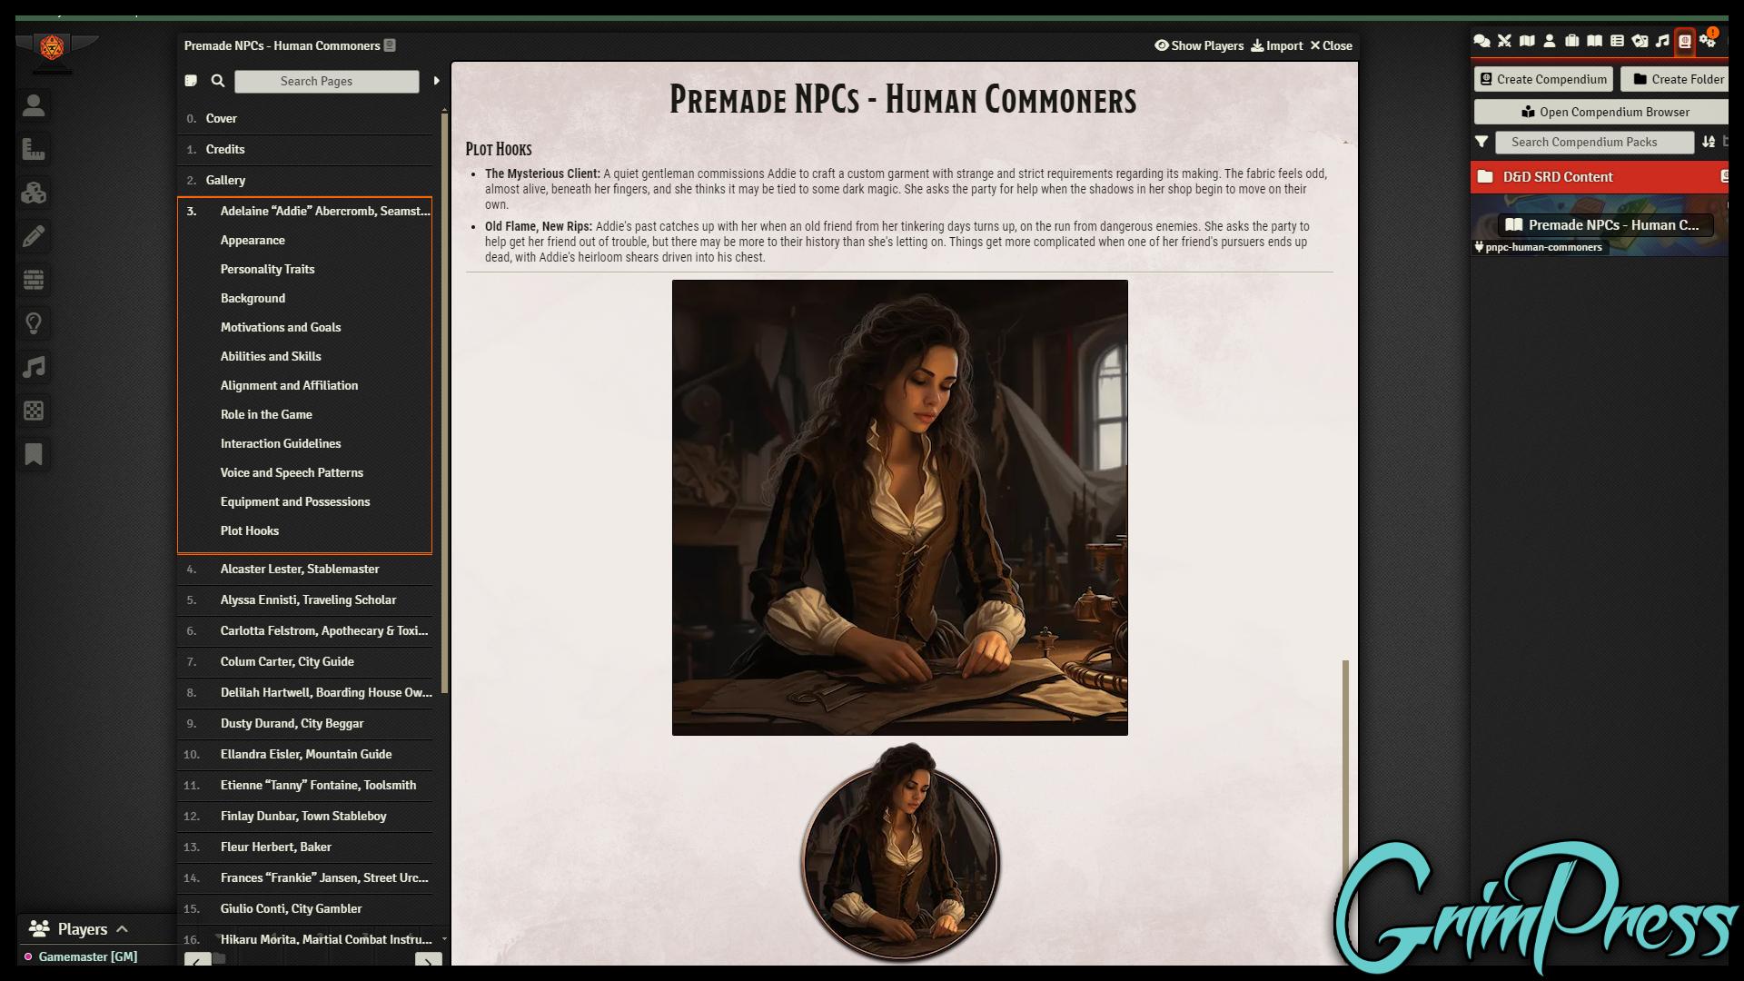This screenshot has width=1744, height=981.
Task: Select the Lighting controls lightbulb
Action: pyautogui.click(x=34, y=324)
